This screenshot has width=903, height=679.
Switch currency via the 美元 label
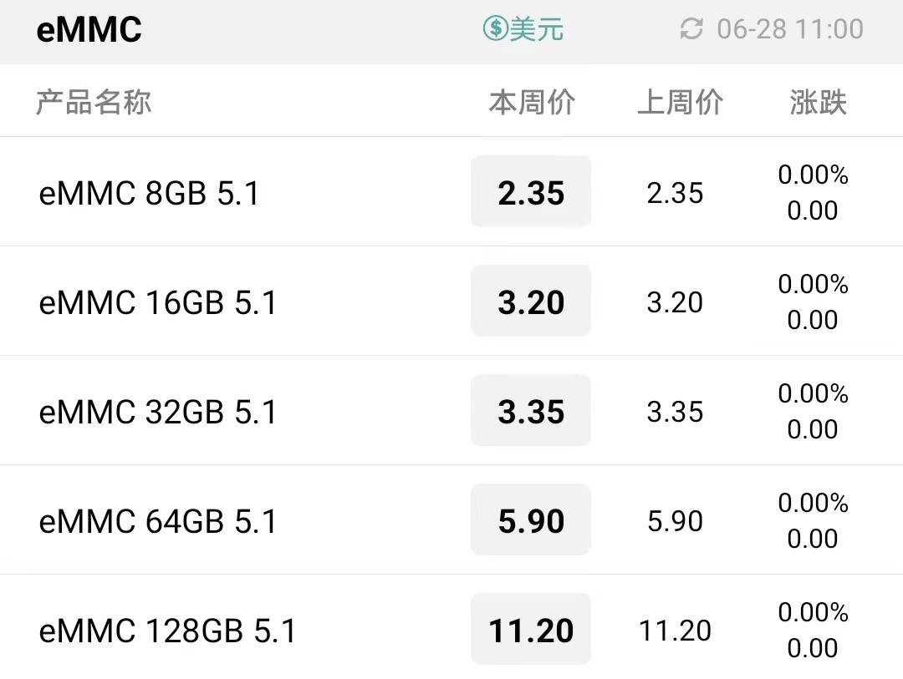536,28
